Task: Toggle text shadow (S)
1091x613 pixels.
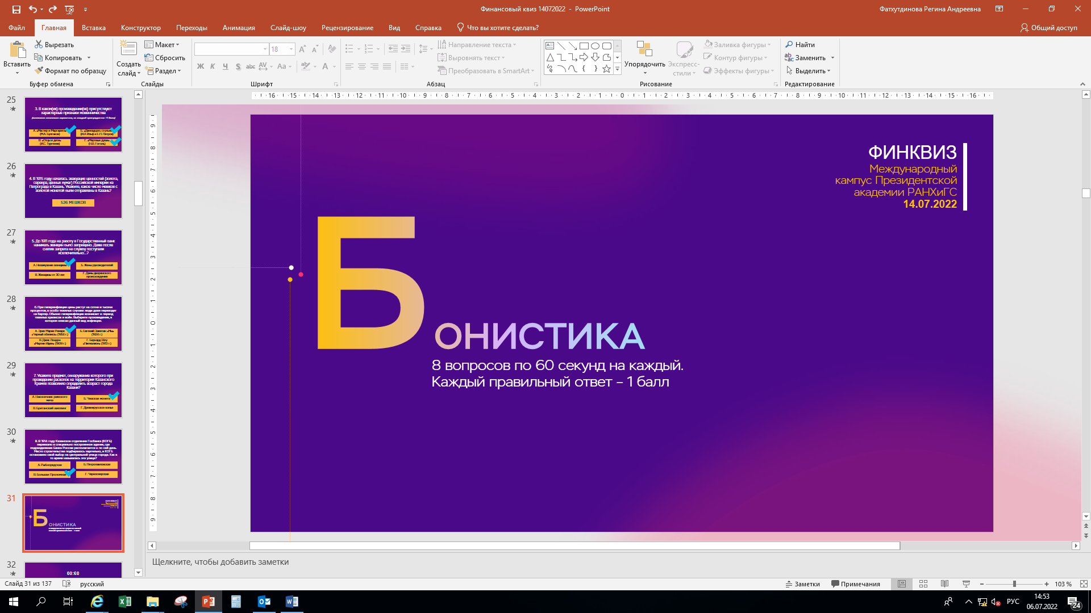Action: click(238, 66)
